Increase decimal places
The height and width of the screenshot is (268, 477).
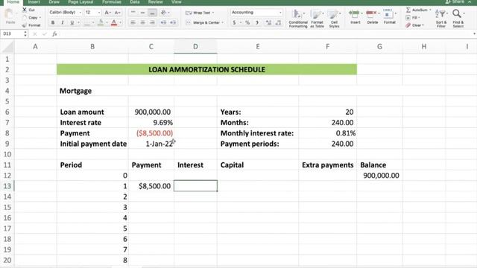coord(268,22)
